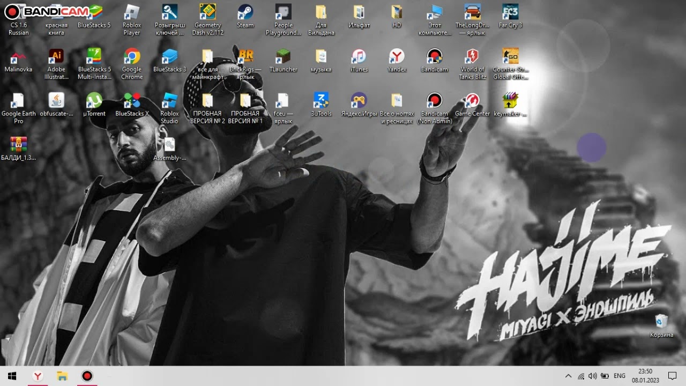686x386 pixels.
Task: Open BlueStacks 3 desktop shortcut
Action: click(170, 61)
